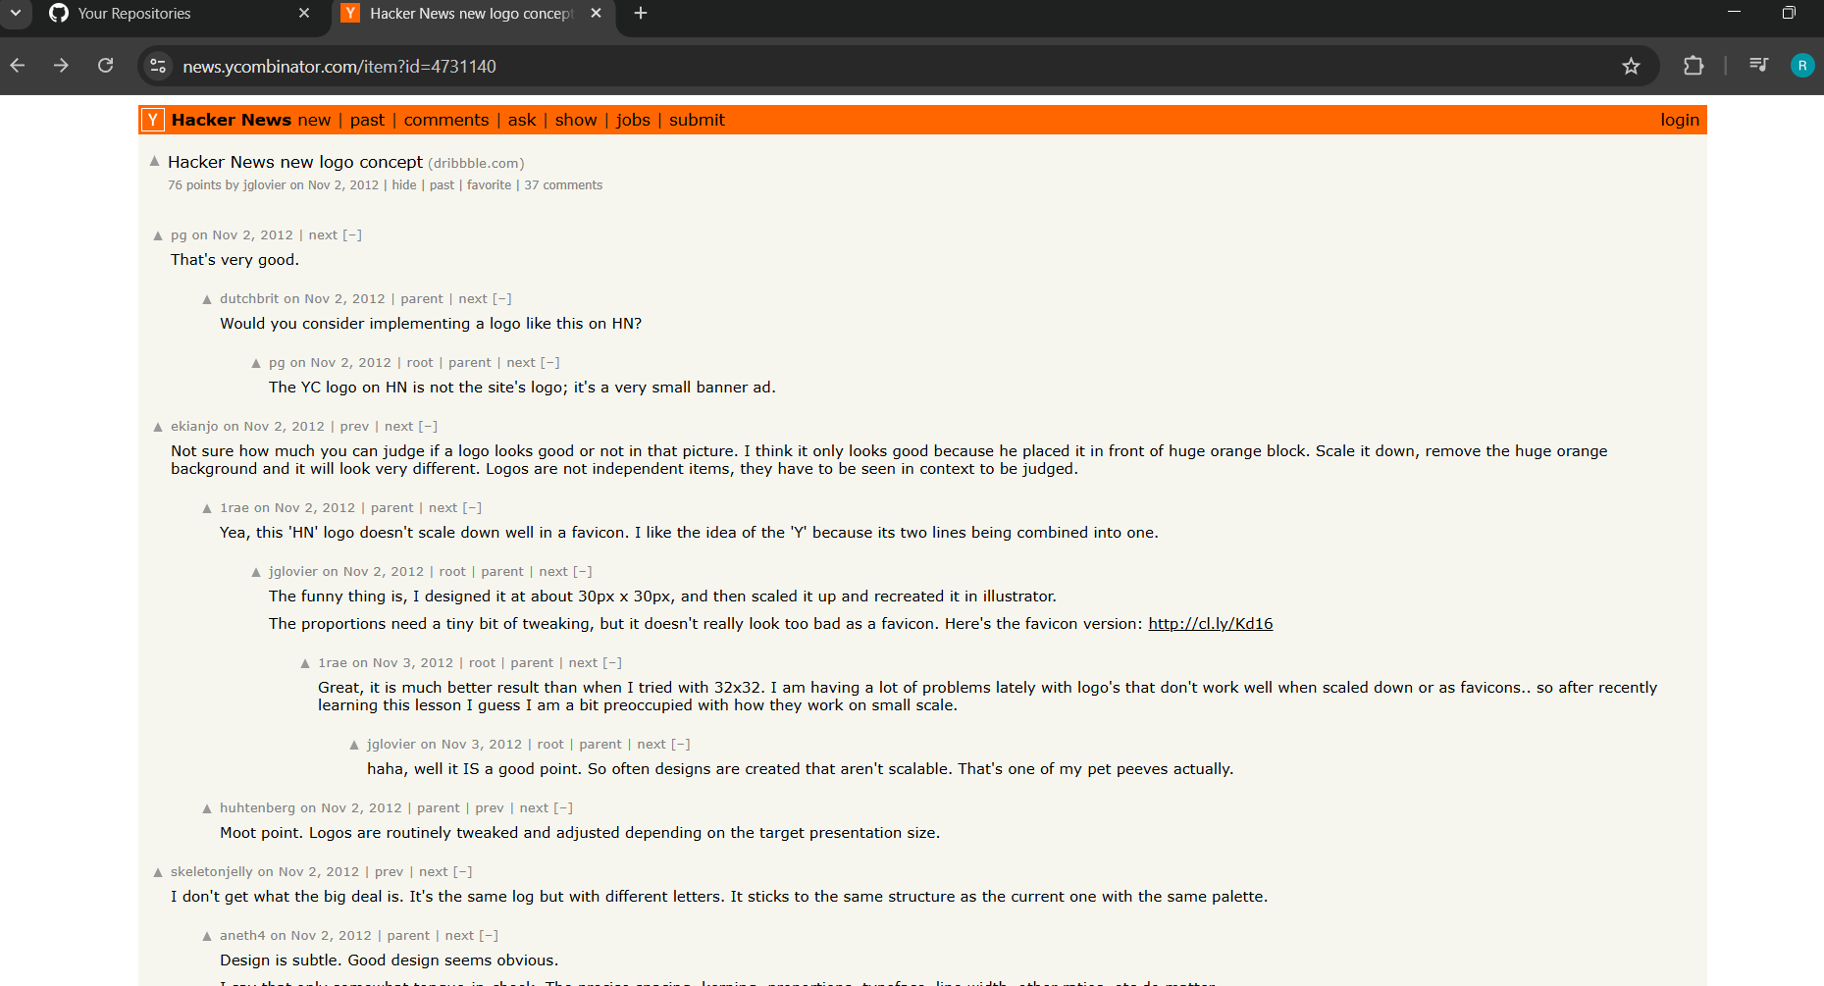Upvote dutchbrit's comment
1824x986 pixels.
[x=207, y=299]
